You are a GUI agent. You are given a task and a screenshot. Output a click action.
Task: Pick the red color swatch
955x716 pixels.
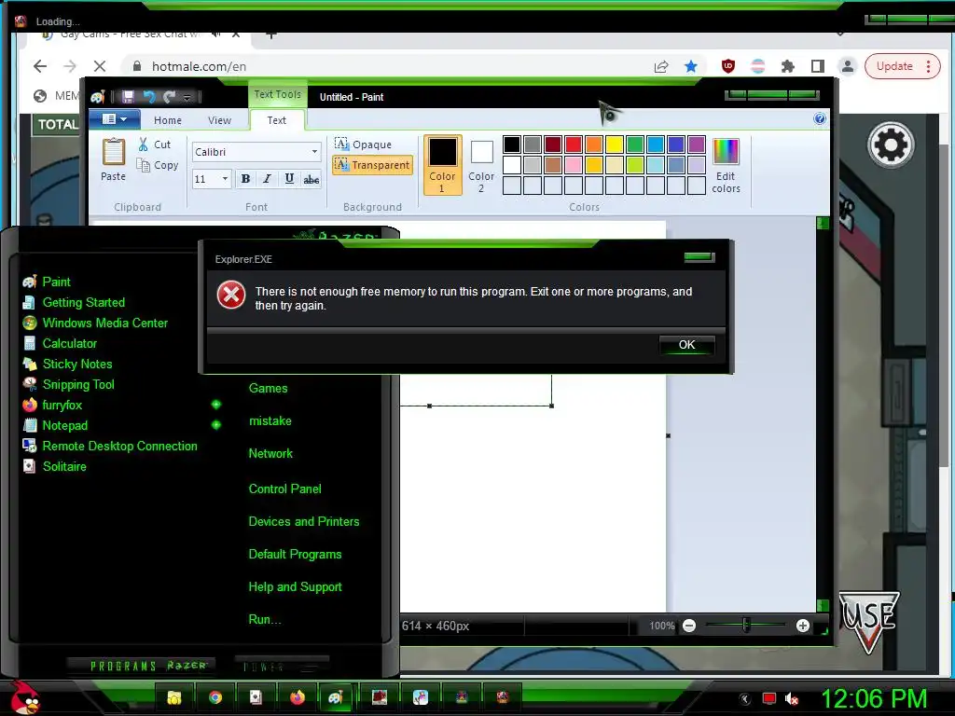coord(574,145)
